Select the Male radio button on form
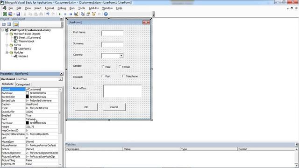Screen dimensions: 299x168 tap(103, 67)
